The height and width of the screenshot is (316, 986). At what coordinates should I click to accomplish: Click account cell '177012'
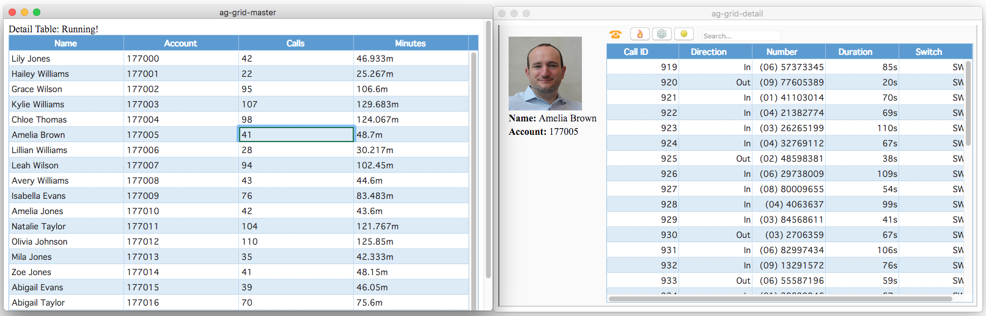click(181, 242)
